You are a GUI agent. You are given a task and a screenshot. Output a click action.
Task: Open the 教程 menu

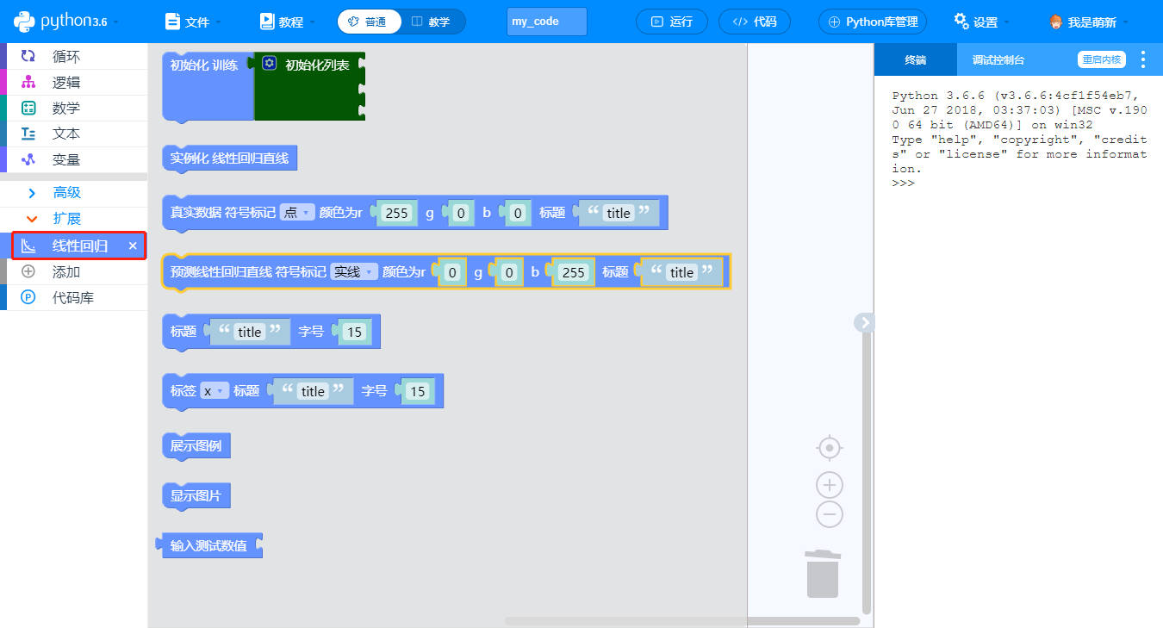pos(287,22)
